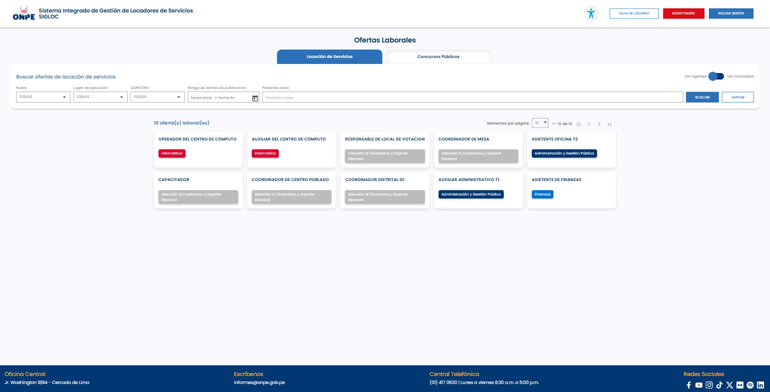
Task: Open CAPACITADOR offer card
Action: [198, 190]
